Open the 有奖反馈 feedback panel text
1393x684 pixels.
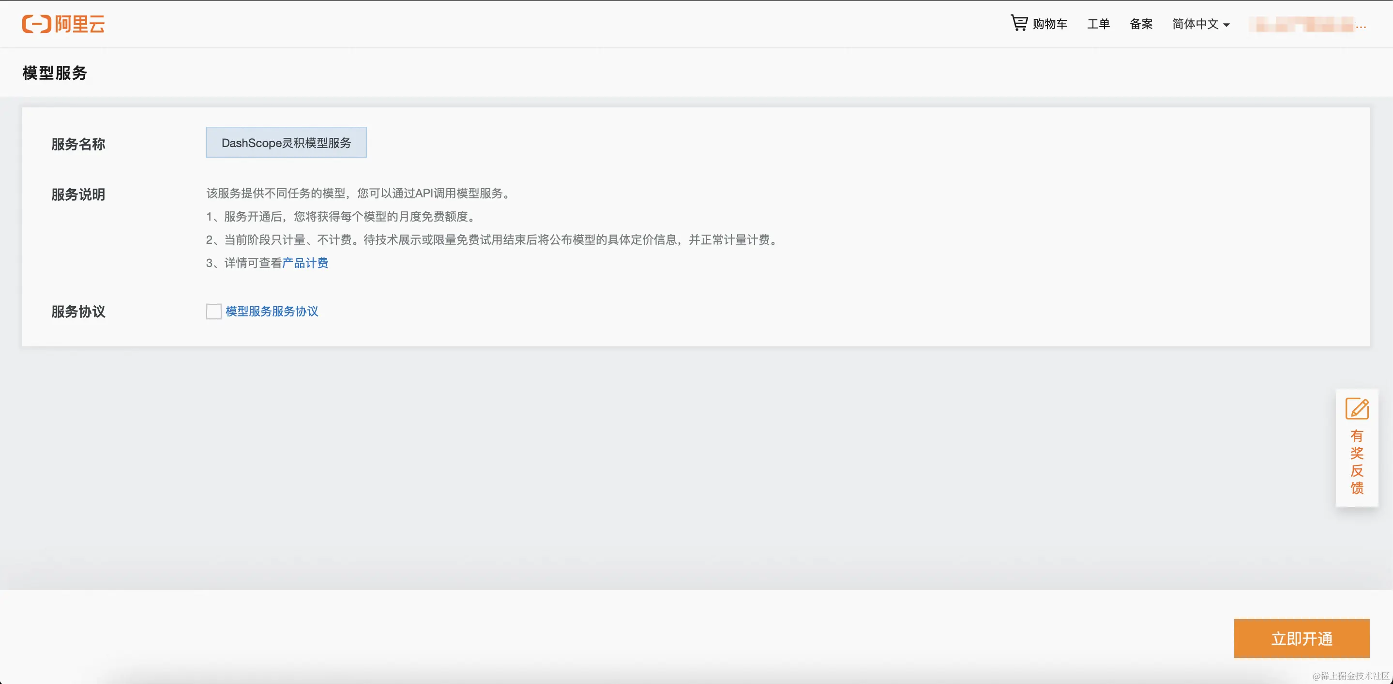(x=1357, y=462)
